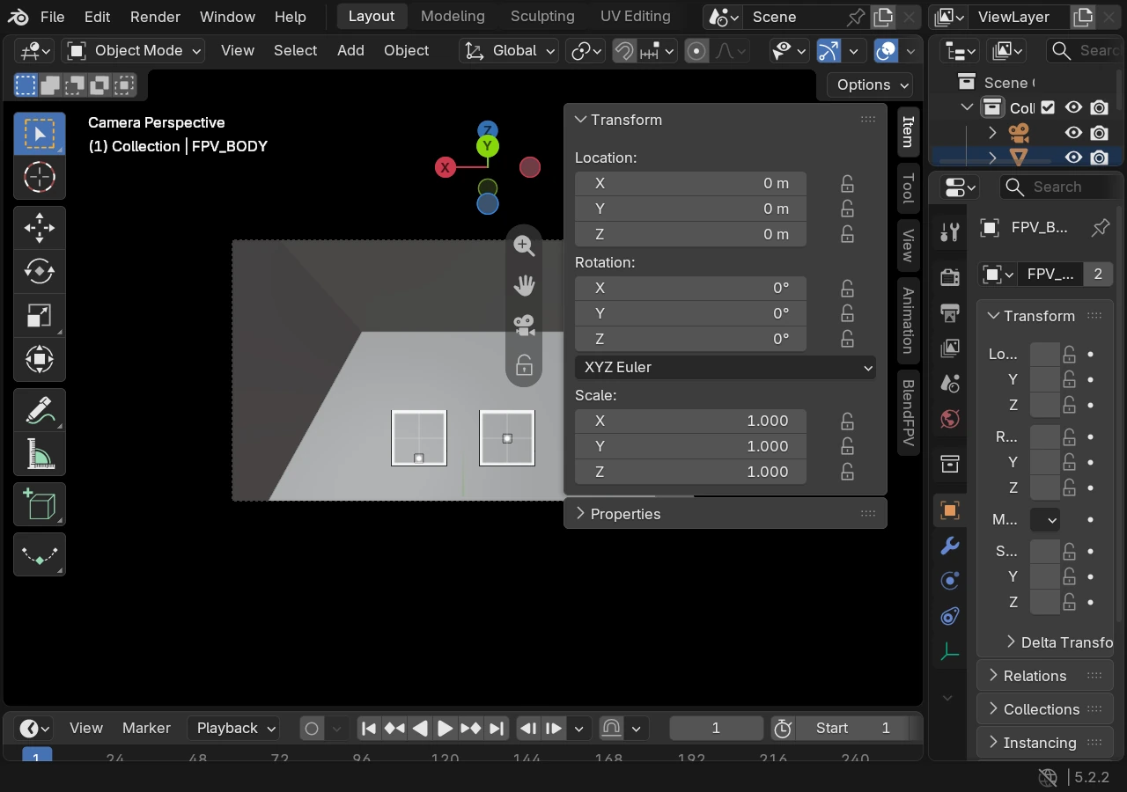Viewport: 1127px width, 792px height.
Task: Click the Scale X value field
Action: pyautogui.click(x=690, y=421)
